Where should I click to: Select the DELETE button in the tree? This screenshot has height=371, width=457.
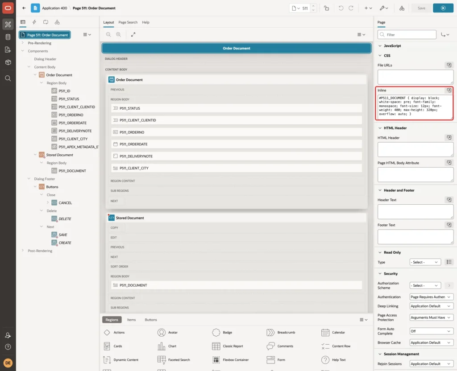pos(65,219)
